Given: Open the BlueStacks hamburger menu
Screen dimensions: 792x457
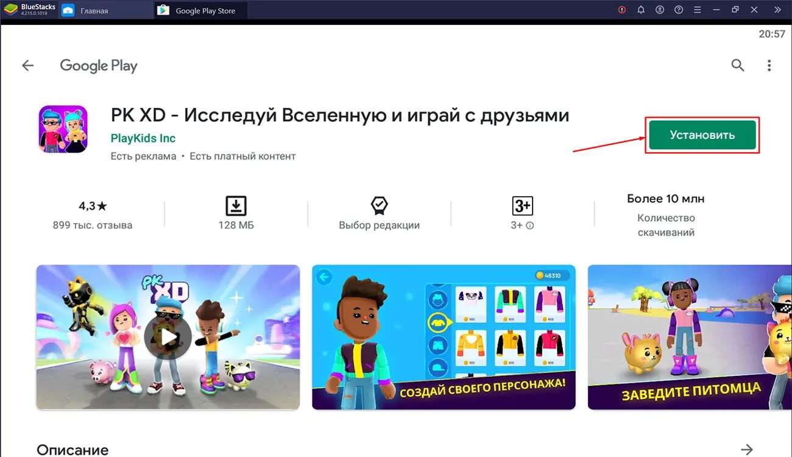Looking at the screenshot, I should [698, 10].
